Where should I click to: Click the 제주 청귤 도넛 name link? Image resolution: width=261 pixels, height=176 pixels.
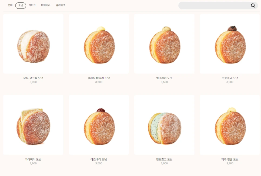point(230,159)
